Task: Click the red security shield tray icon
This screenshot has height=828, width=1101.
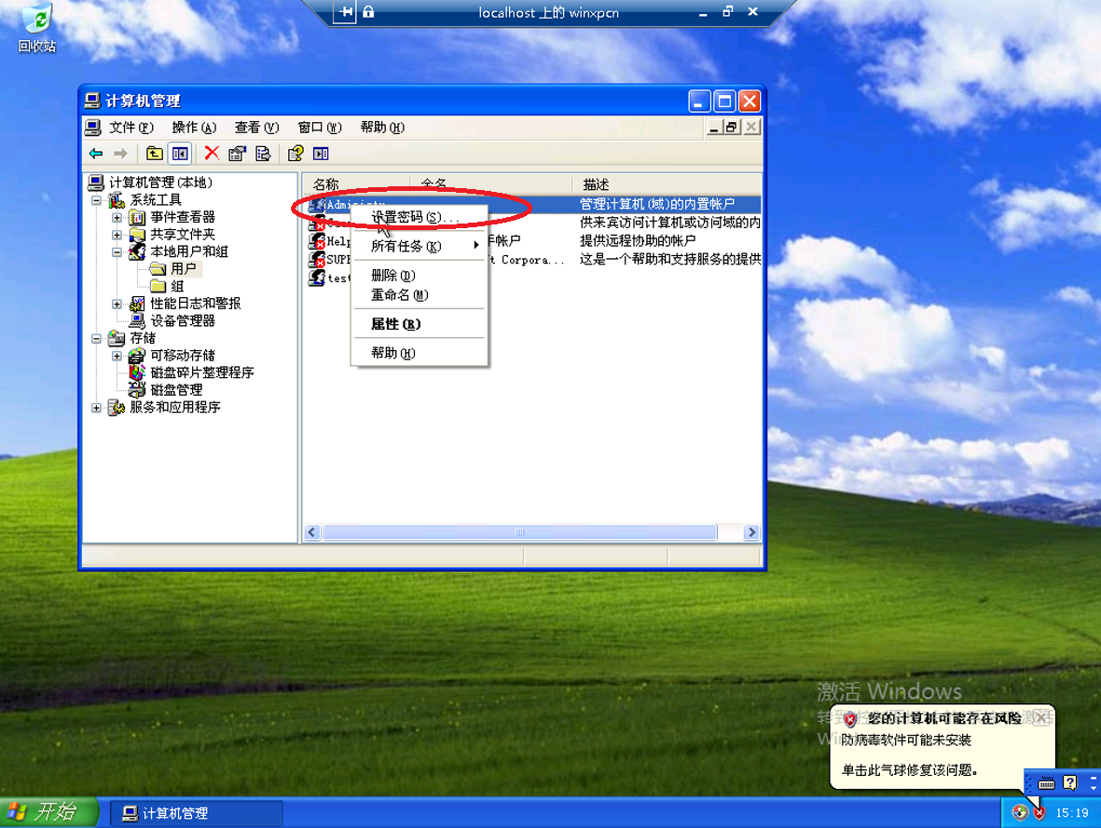Action: pos(1039,812)
